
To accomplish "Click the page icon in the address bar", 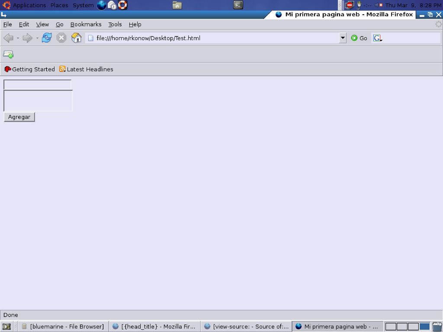I will [90, 38].
